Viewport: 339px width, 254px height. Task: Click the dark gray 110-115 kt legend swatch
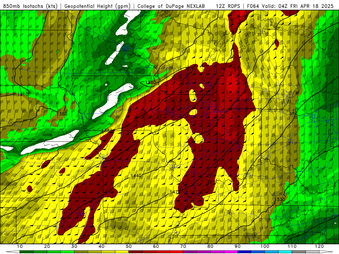pyautogui.click(x=299, y=252)
